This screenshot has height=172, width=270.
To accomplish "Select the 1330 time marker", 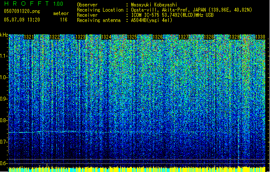I will pos(261,37).
